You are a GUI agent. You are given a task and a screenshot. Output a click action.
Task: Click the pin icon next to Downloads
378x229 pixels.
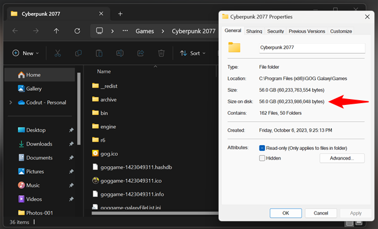pos(71,144)
